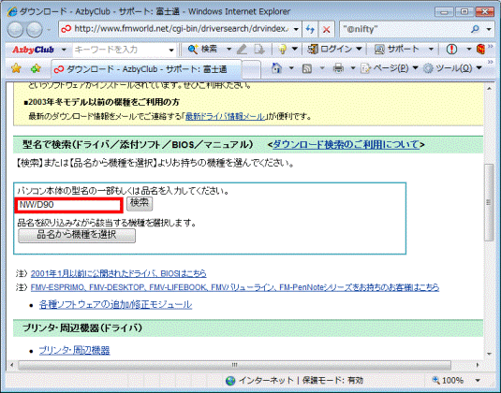Click the RSS feeds icon
The image size is (501, 393).
(x=307, y=68)
